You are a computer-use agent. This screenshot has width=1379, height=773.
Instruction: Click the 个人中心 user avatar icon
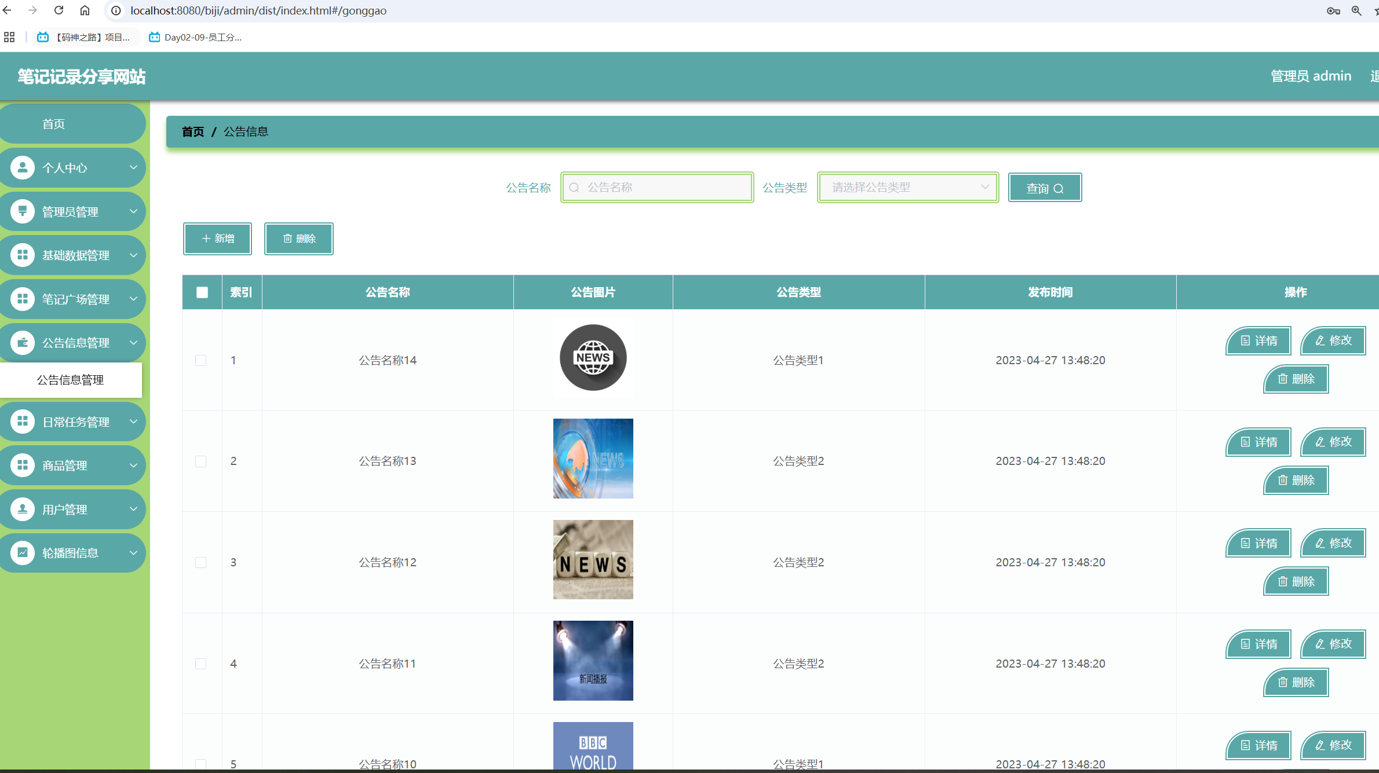[x=23, y=167]
